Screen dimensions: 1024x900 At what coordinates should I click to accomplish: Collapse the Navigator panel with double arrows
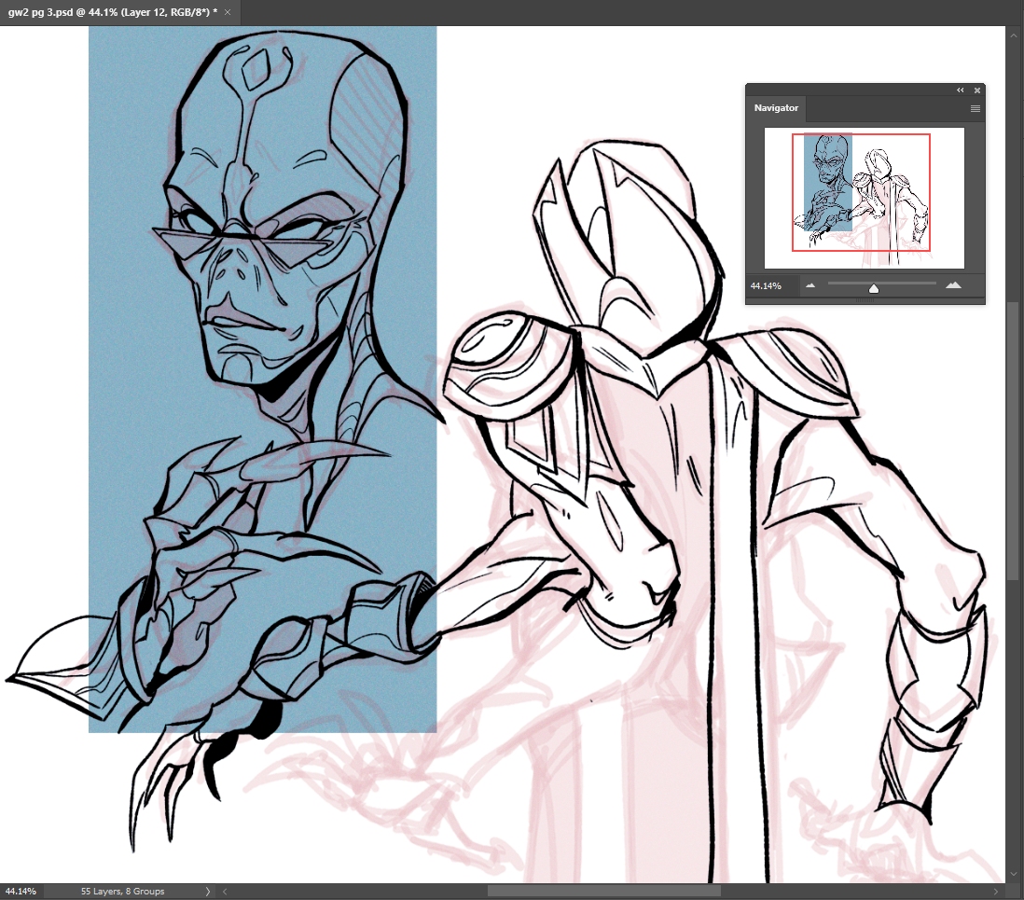click(961, 90)
